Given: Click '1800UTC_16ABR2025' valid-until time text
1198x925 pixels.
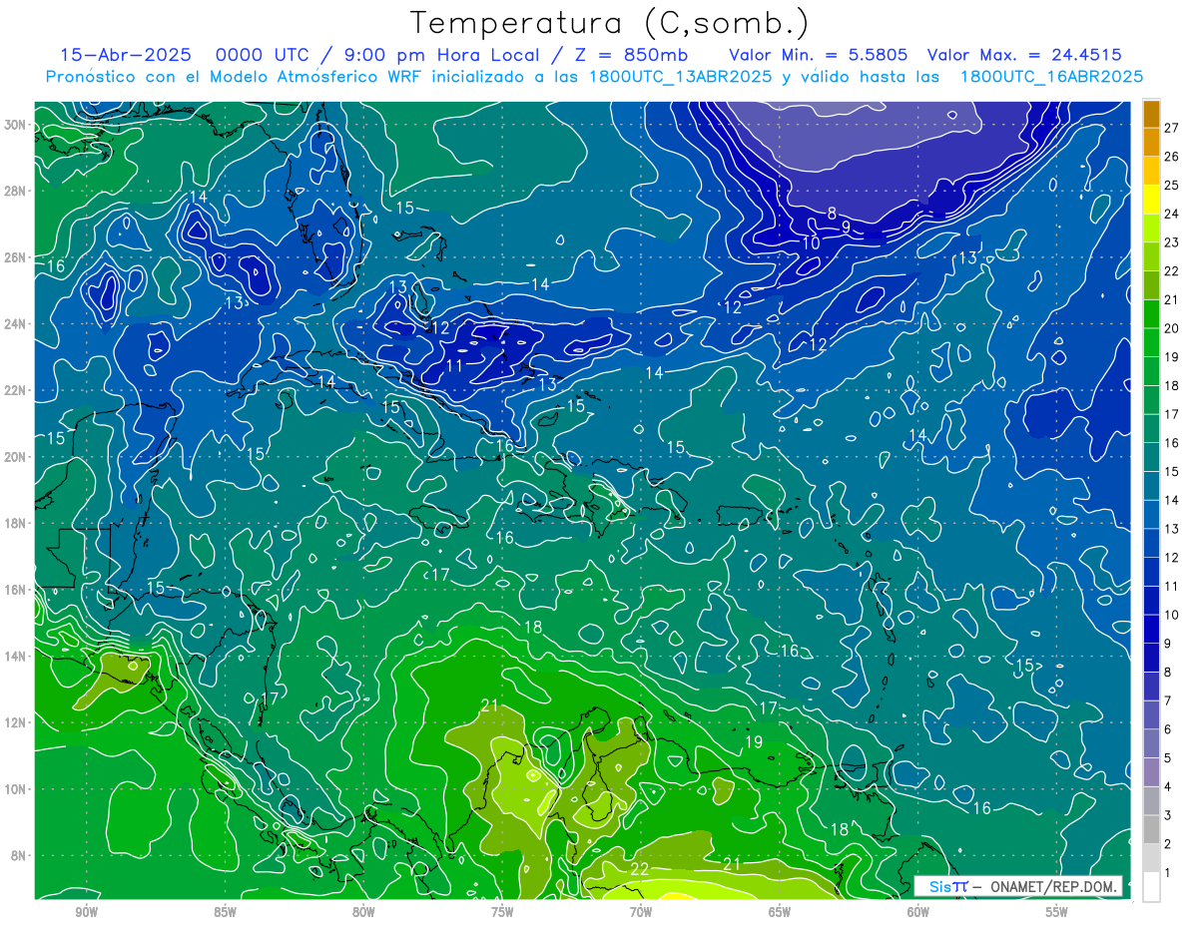Looking at the screenshot, I should tap(1050, 77).
